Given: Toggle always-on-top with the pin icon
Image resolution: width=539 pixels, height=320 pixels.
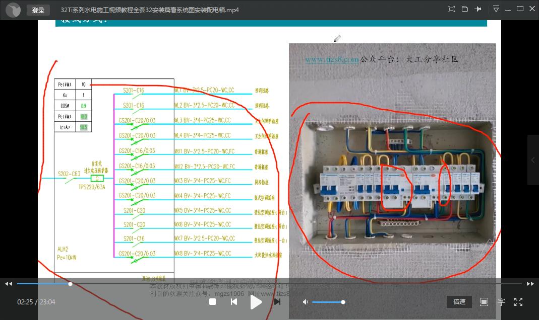Looking at the screenshot, I should pos(478,9).
